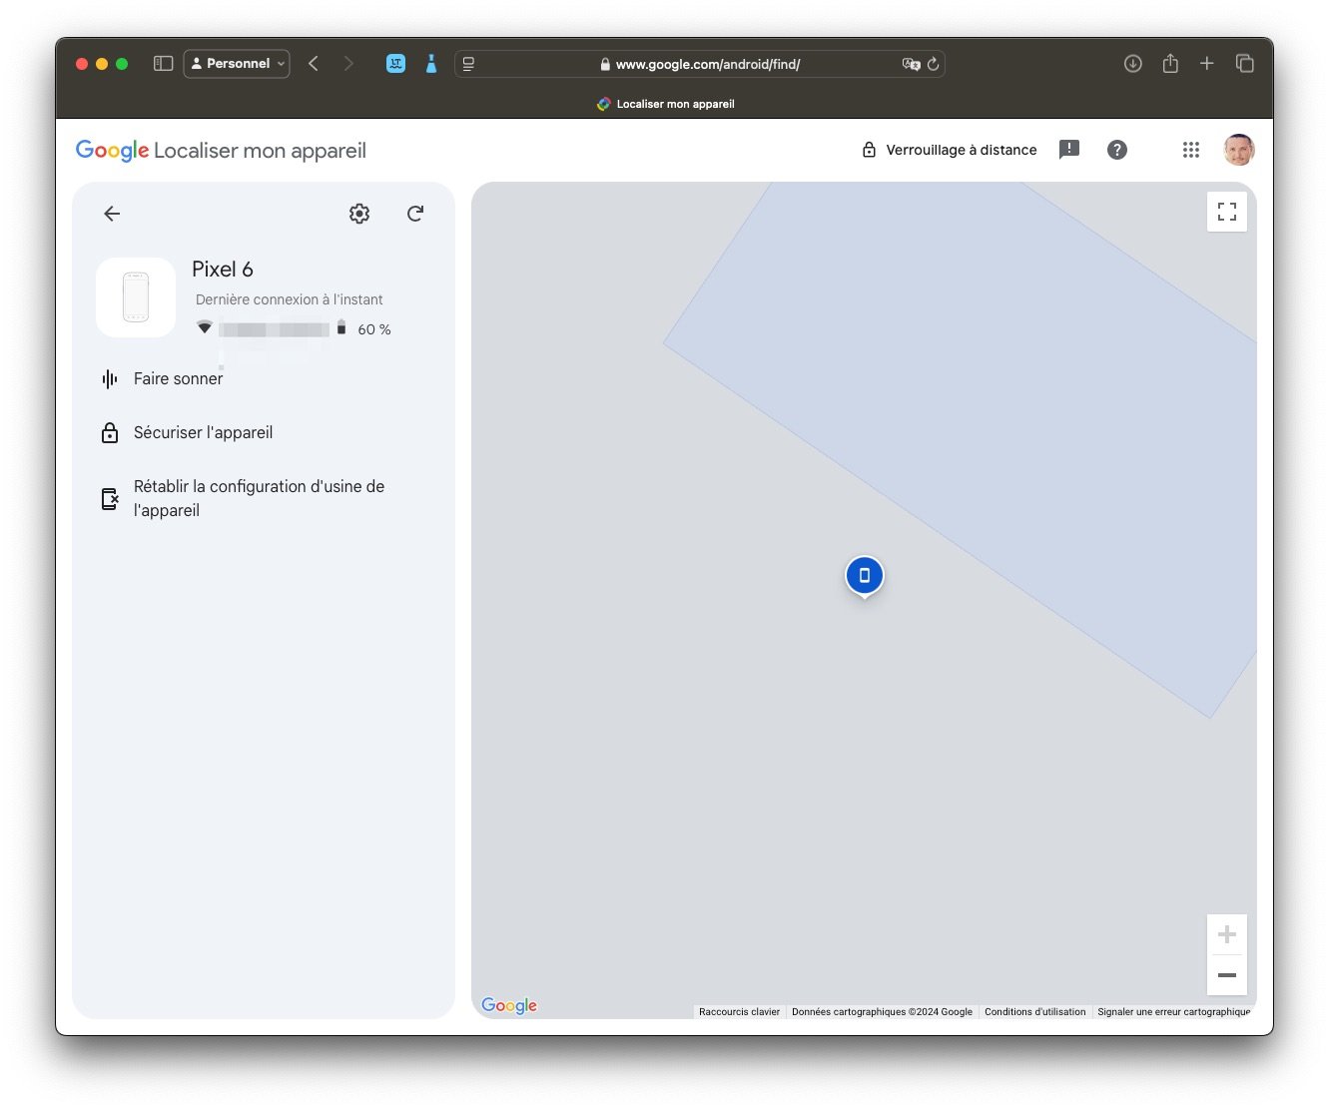This screenshot has height=1109, width=1329.
Task: Click the 60 % battery level
Action: (x=374, y=329)
